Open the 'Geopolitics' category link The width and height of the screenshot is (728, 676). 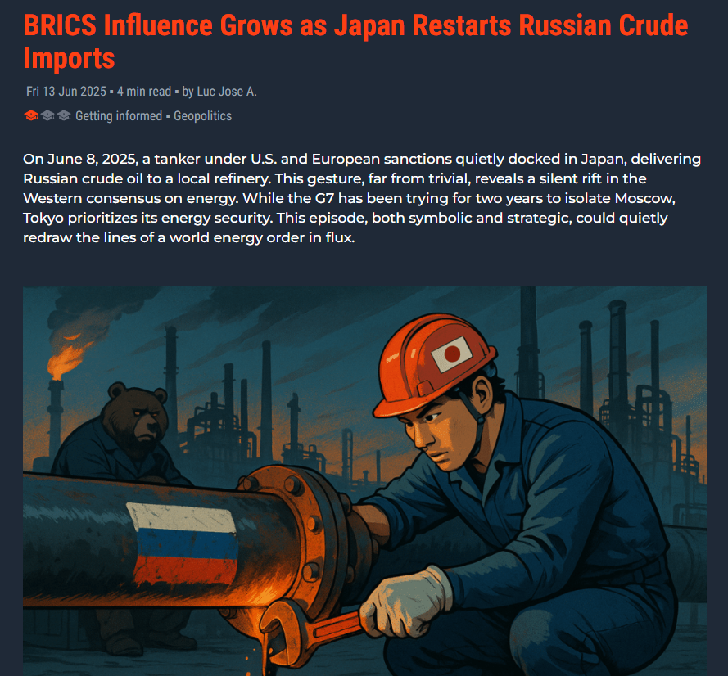pyautogui.click(x=202, y=116)
